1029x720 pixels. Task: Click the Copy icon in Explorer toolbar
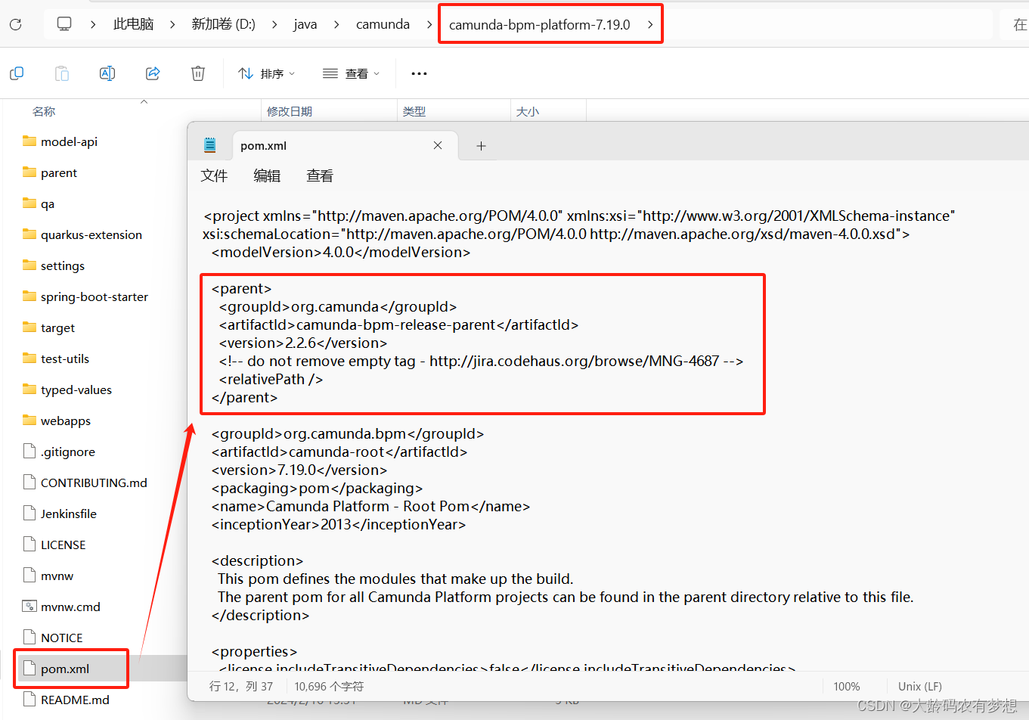pos(17,73)
